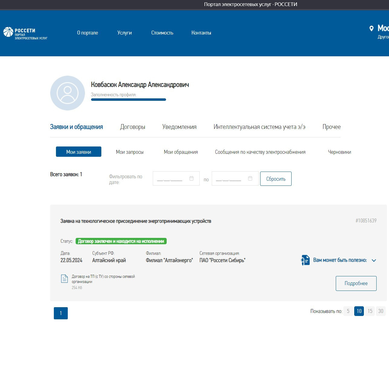This screenshot has height=388, width=389.
Task: Click the "Всего заявок: 1" counter
Action: pyautogui.click(x=66, y=174)
